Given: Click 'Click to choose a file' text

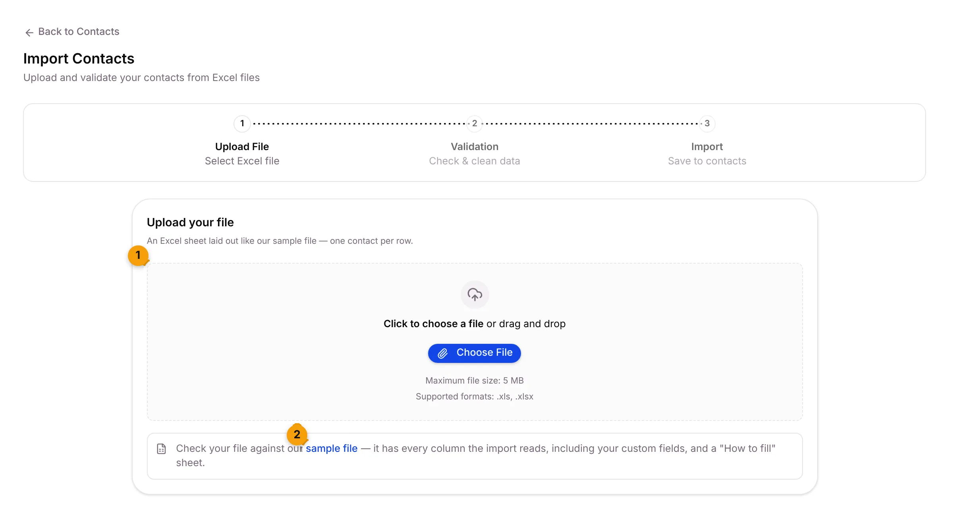Looking at the screenshot, I should tap(433, 324).
